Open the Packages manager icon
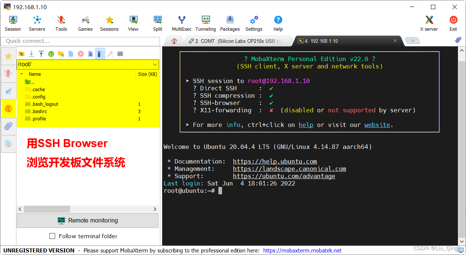 230,23
